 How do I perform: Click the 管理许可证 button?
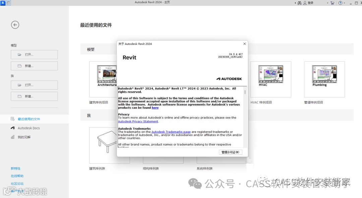click(x=230, y=152)
